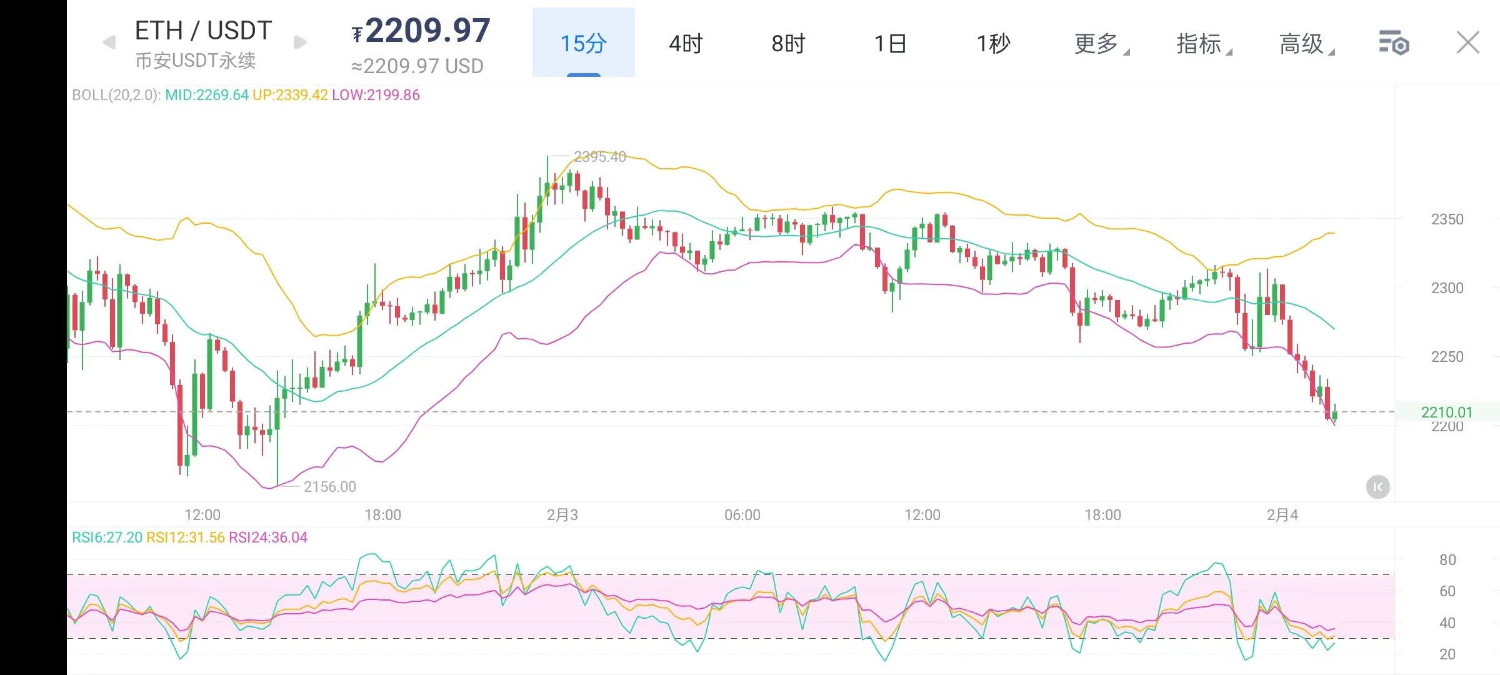Screen dimensions: 1500x675
Task: Click the 2210.01 current price tag
Action: pyautogui.click(x=1446, y=412)
